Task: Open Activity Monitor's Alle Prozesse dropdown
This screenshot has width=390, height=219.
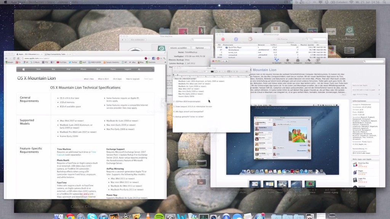Action: point(290,39)
